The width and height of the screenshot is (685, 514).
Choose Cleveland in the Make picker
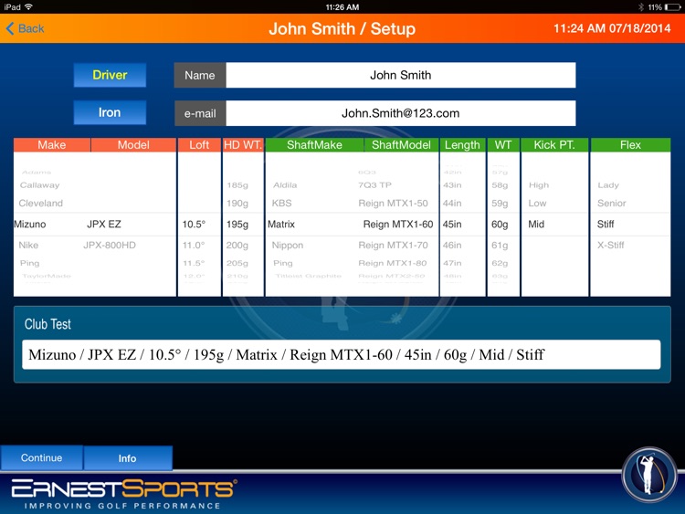[x=40, y=203]
